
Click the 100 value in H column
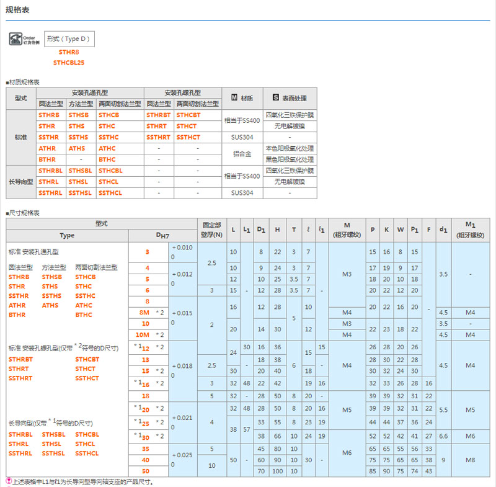point(277,471)
